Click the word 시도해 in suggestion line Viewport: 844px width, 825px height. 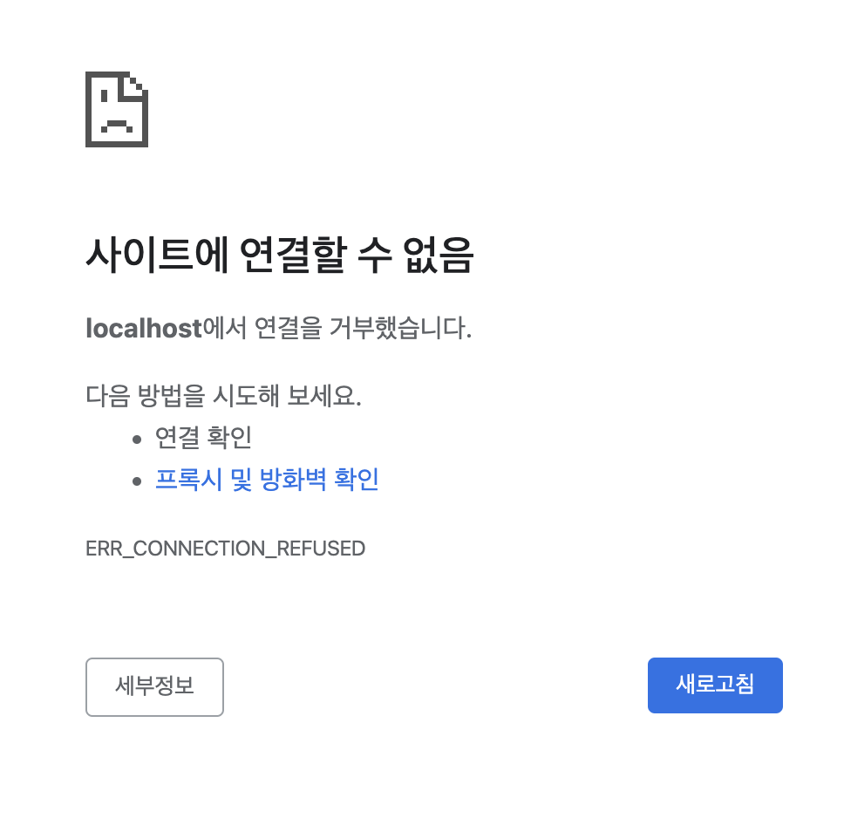click(x=247, y=396)
